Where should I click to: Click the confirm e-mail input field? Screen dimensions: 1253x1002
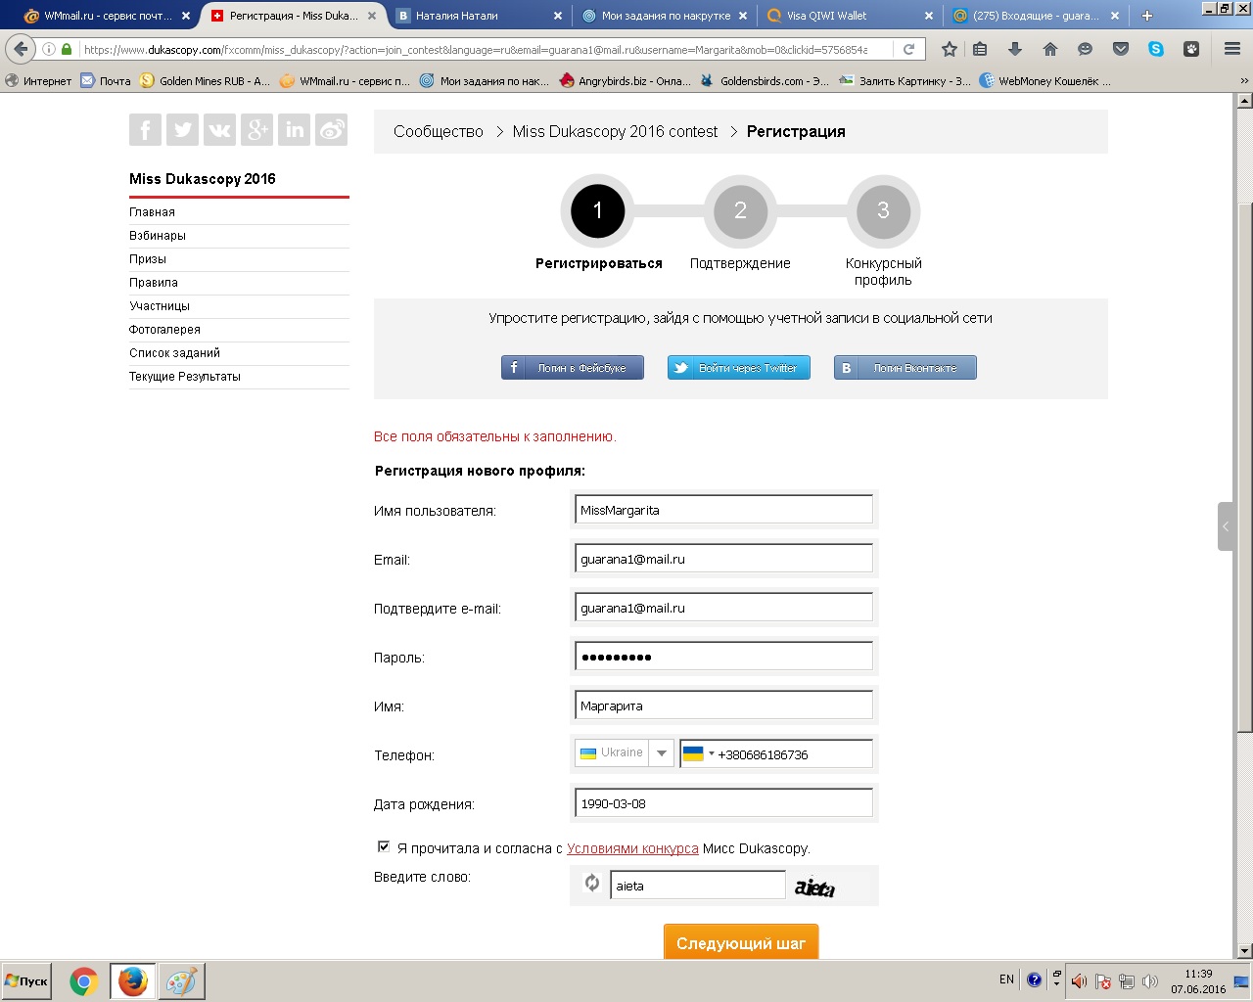click(723, 608)
